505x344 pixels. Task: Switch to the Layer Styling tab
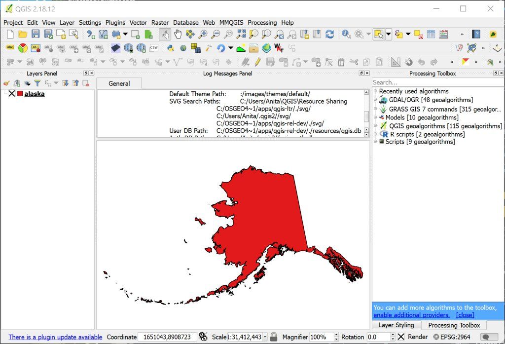(396, 325)
